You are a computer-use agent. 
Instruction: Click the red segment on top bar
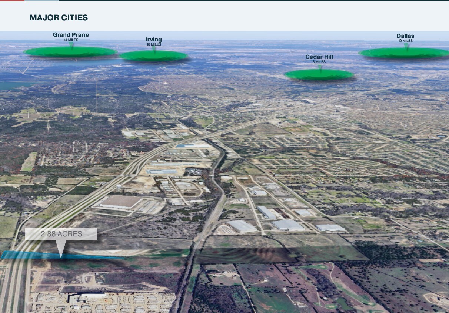[x=12, y=0]
